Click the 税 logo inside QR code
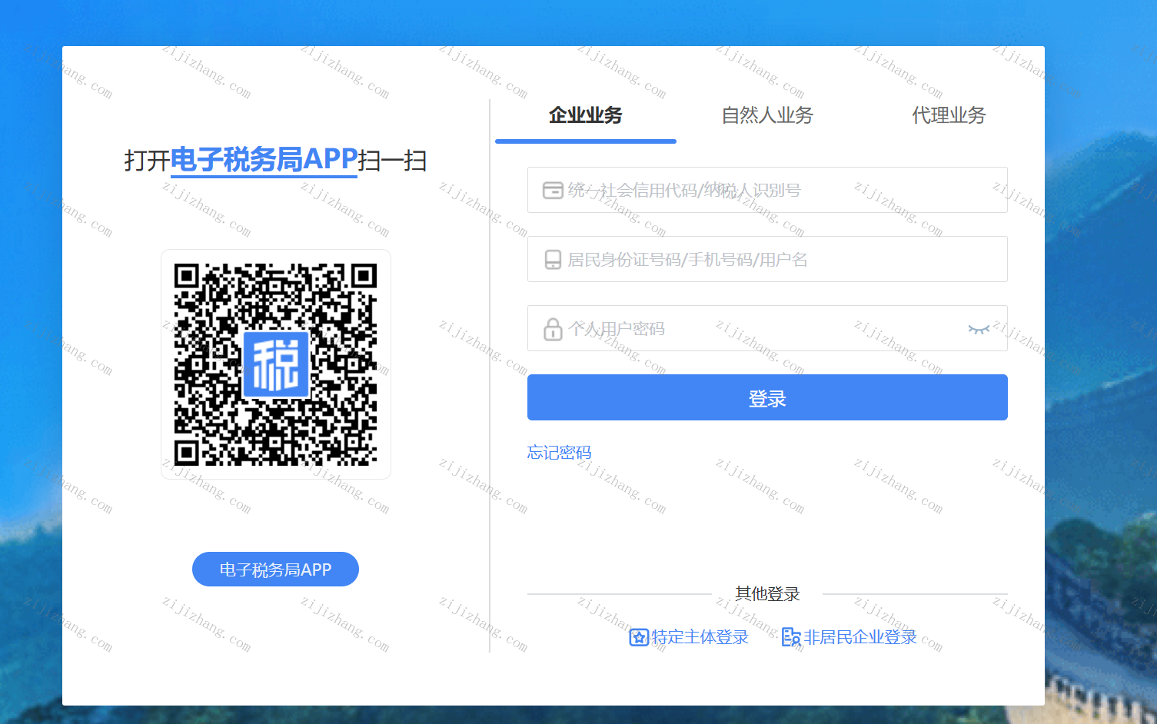The width and height of the screenshot is (1157, 724). (276, 364)
